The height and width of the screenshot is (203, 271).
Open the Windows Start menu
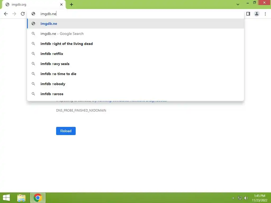[6, 198]
